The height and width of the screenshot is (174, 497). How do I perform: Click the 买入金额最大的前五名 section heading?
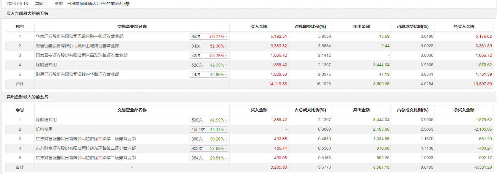27,13
